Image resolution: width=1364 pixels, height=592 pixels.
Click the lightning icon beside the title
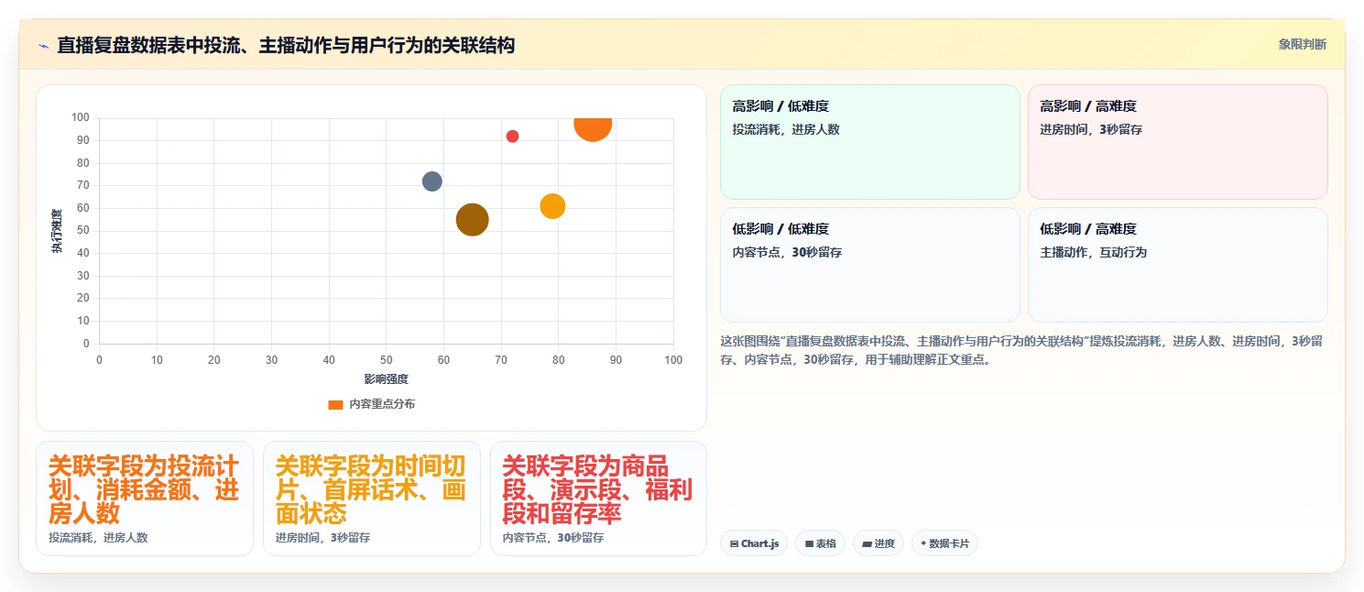[43, 45]
